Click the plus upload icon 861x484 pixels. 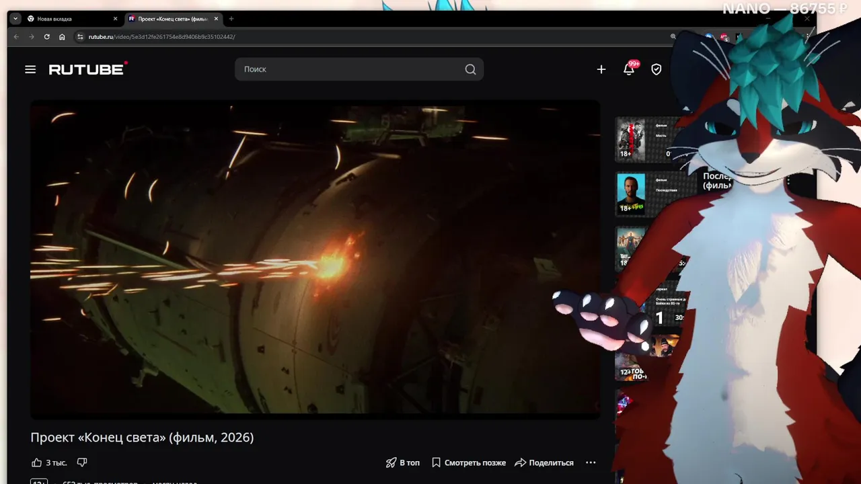coord(601,69)
